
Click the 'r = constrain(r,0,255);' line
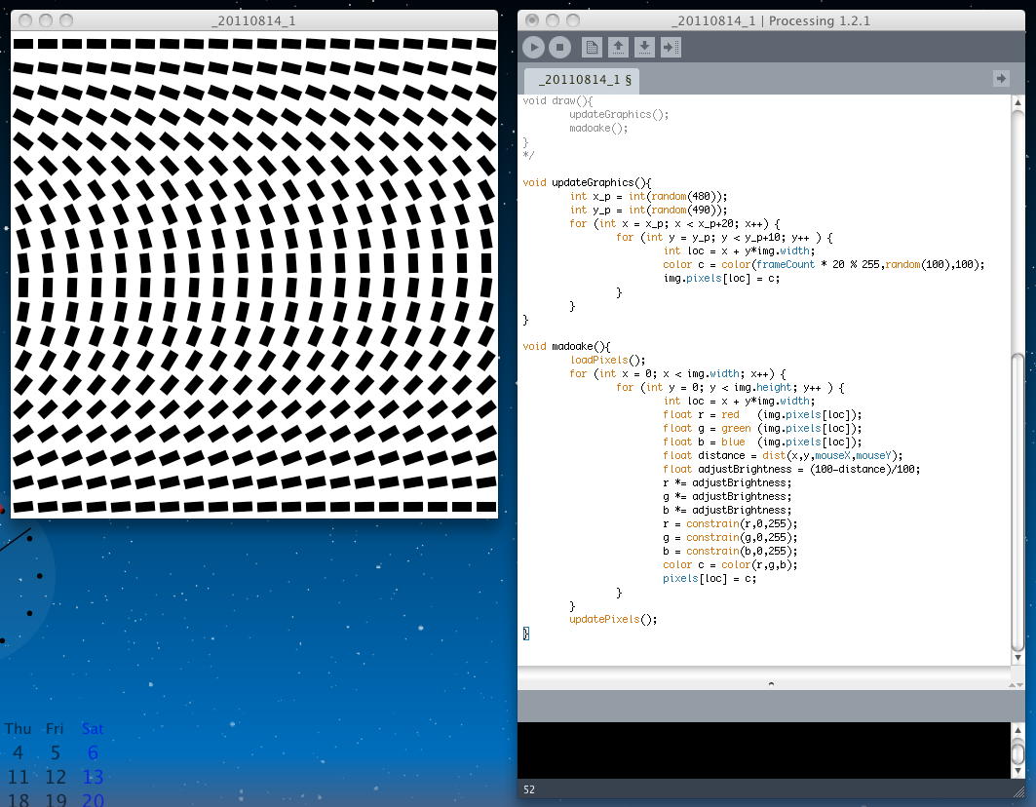[x=730, y=524]
